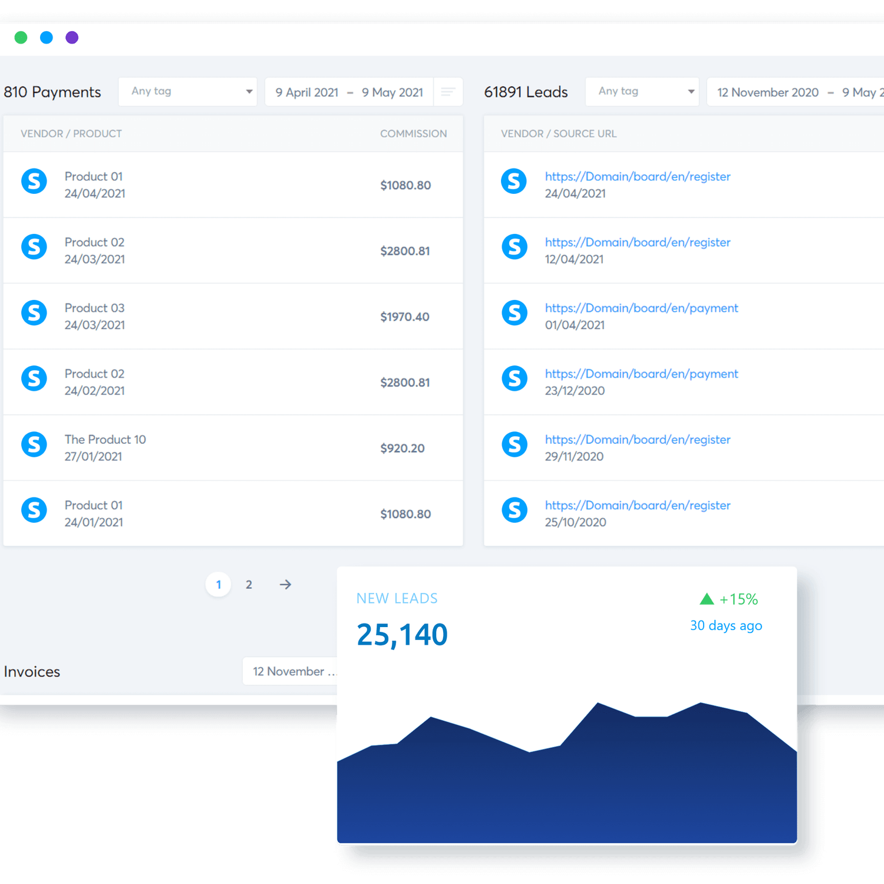Click the '$1970.40' commission value

coord(405,317)
